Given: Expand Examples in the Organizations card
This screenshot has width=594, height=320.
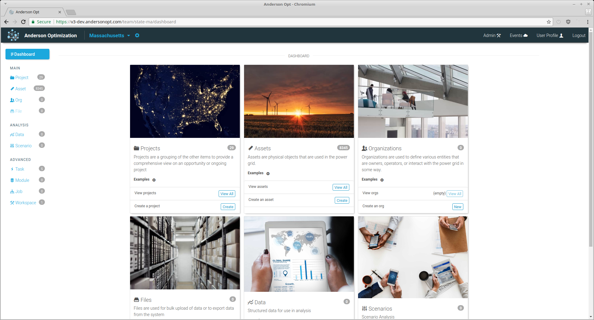Looking at the screenshot, I should (382, 180).
